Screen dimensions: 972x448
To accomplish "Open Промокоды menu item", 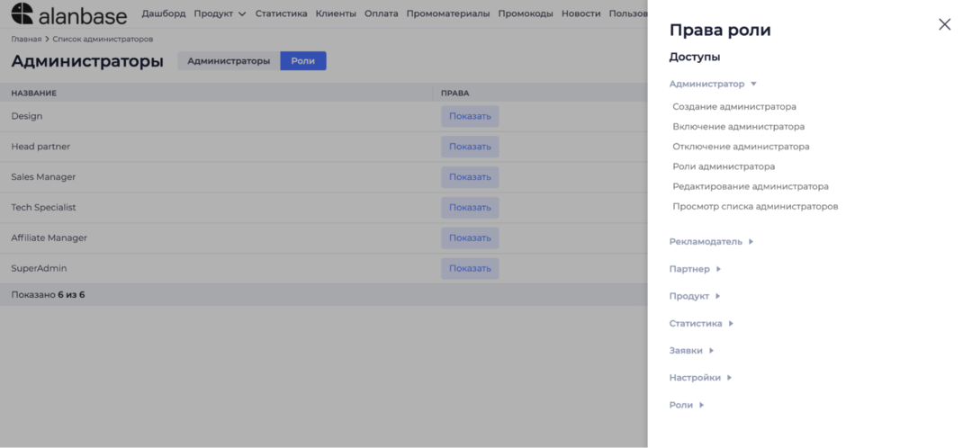I will pos(526,13).
